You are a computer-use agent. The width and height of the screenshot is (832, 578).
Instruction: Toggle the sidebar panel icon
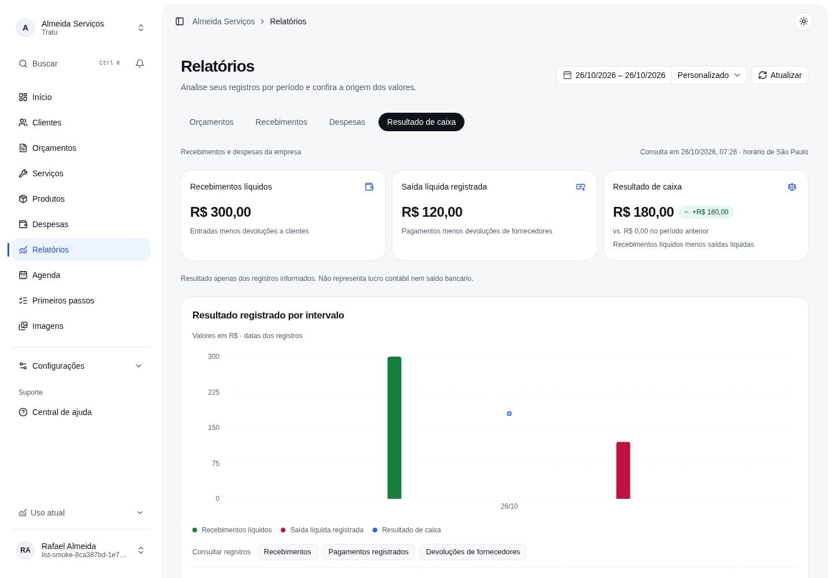(180, 21)
